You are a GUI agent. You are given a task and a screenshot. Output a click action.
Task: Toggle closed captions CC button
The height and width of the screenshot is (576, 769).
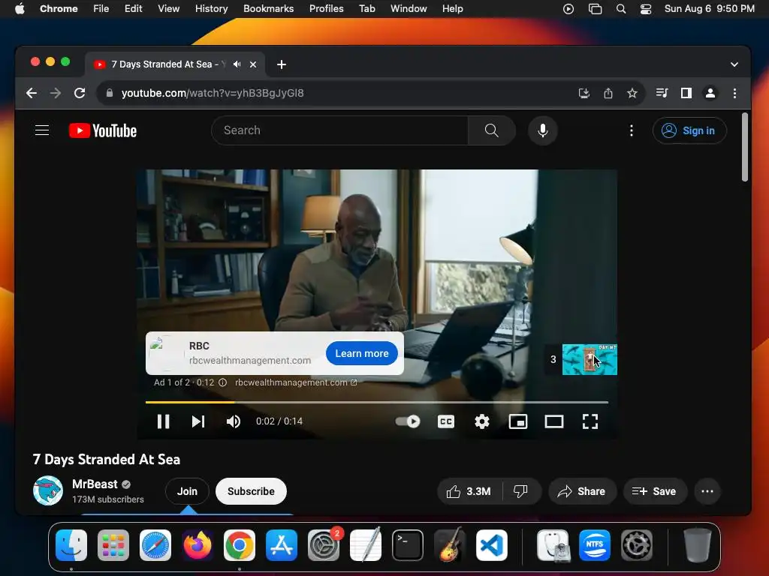446,421
